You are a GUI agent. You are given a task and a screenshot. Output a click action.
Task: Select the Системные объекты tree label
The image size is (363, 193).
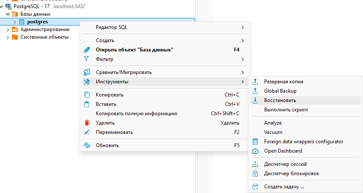pyautogui.click(x=44, y=37)
